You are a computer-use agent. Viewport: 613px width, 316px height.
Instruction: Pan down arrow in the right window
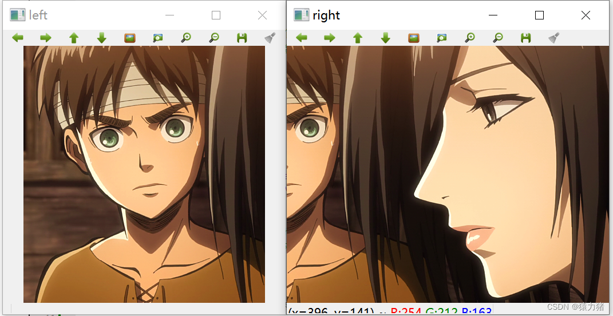pyautogui.click(x=385, y=38)
